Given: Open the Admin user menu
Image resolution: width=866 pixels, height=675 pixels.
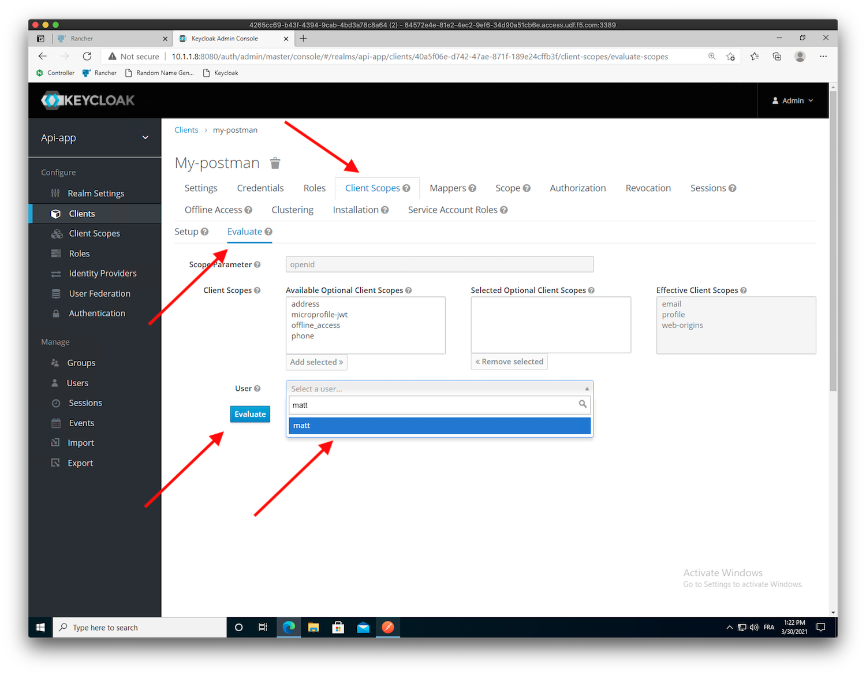Looking at the screenshot, I should point(793,100).
